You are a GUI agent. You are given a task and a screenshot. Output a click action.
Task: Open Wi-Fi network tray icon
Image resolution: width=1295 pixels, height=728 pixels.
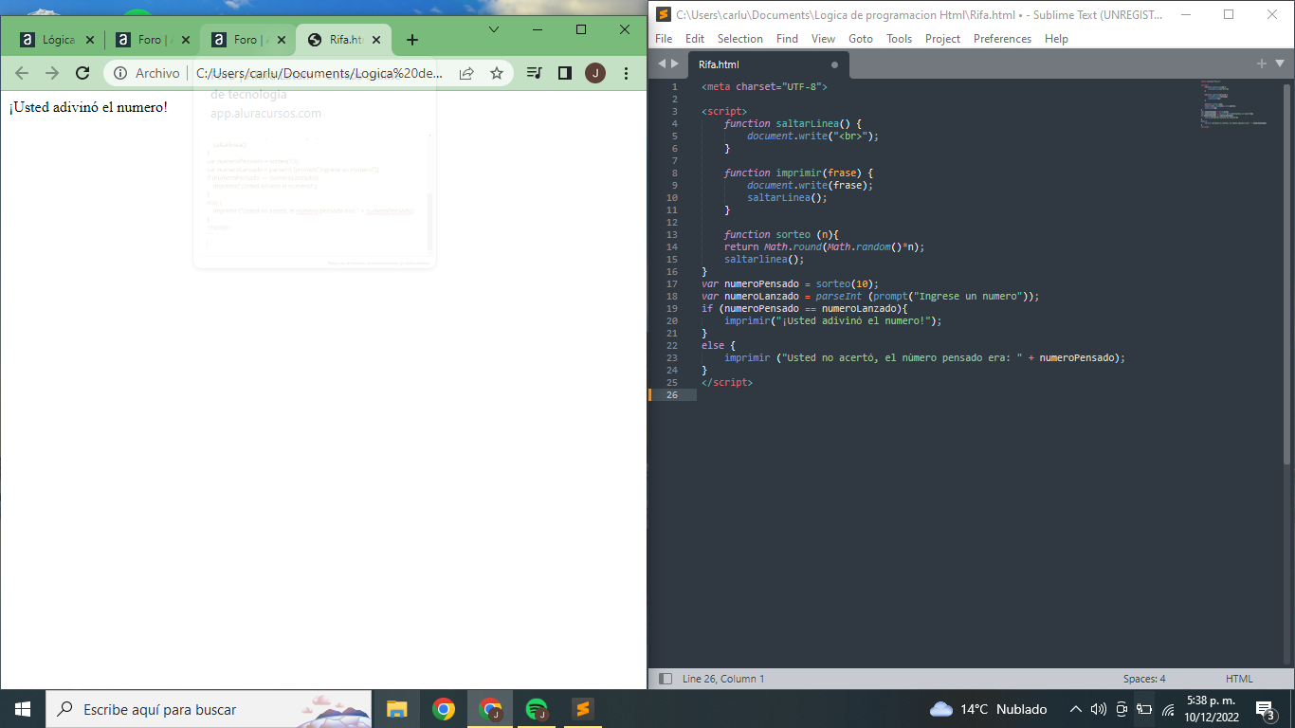pyautogui.click(x=1168, y=709)
